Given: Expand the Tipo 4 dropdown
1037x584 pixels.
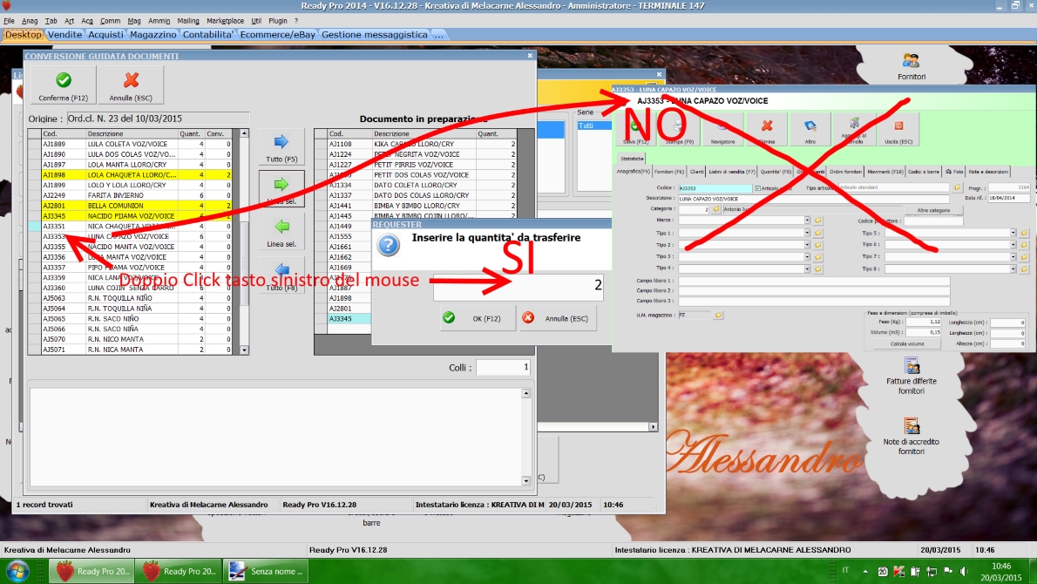Looking at the screenshot, I should (807, 268).
